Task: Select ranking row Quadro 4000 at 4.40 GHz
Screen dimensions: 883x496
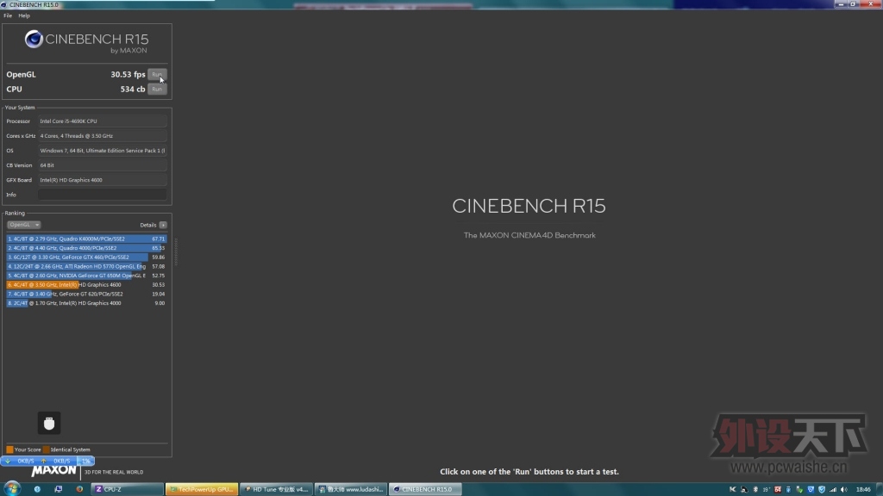Action: click(86, 247)
